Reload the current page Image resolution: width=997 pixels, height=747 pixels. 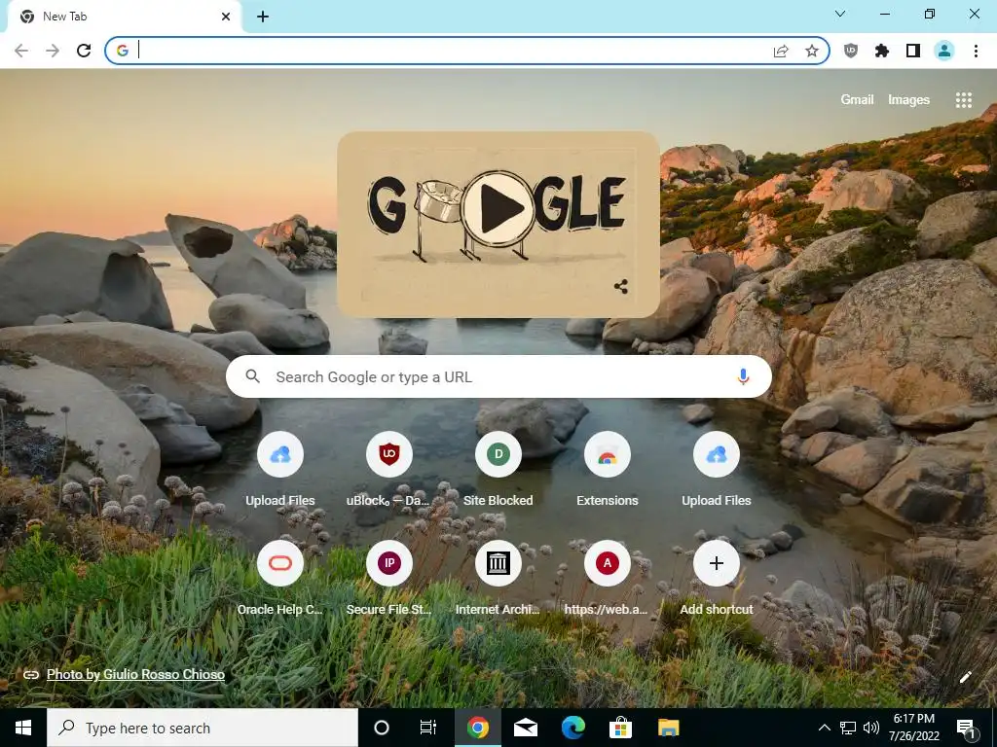84,51
